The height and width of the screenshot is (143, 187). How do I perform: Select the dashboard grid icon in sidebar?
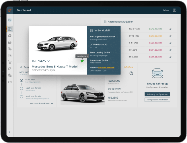tap(10, 29)
